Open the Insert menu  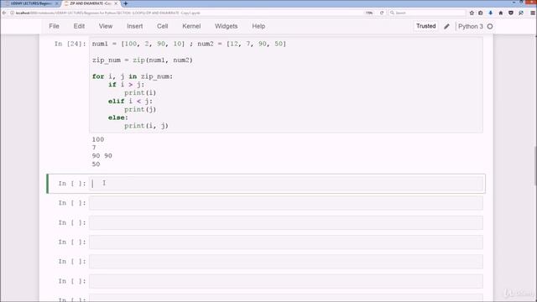[135, 26]
